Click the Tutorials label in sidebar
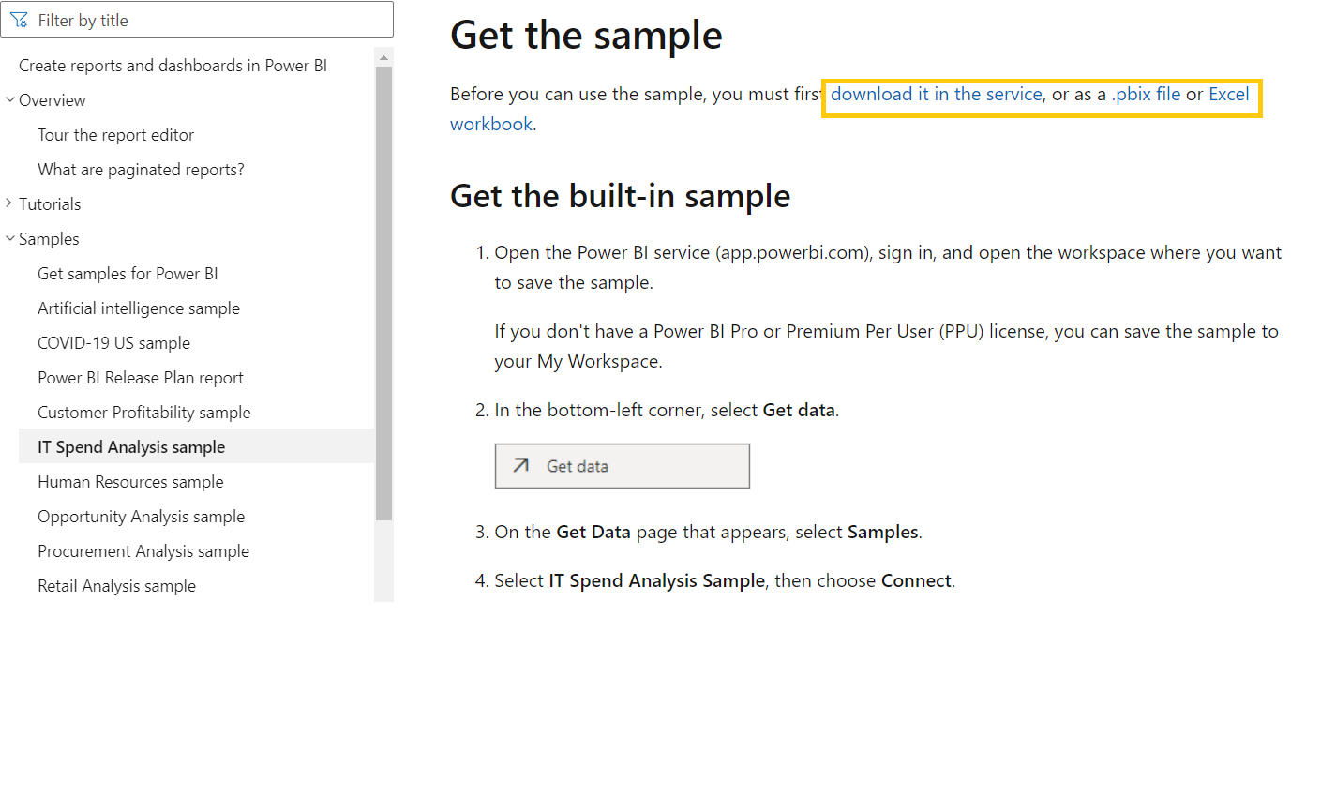The image size is (1321, 797). coord(50,204)
